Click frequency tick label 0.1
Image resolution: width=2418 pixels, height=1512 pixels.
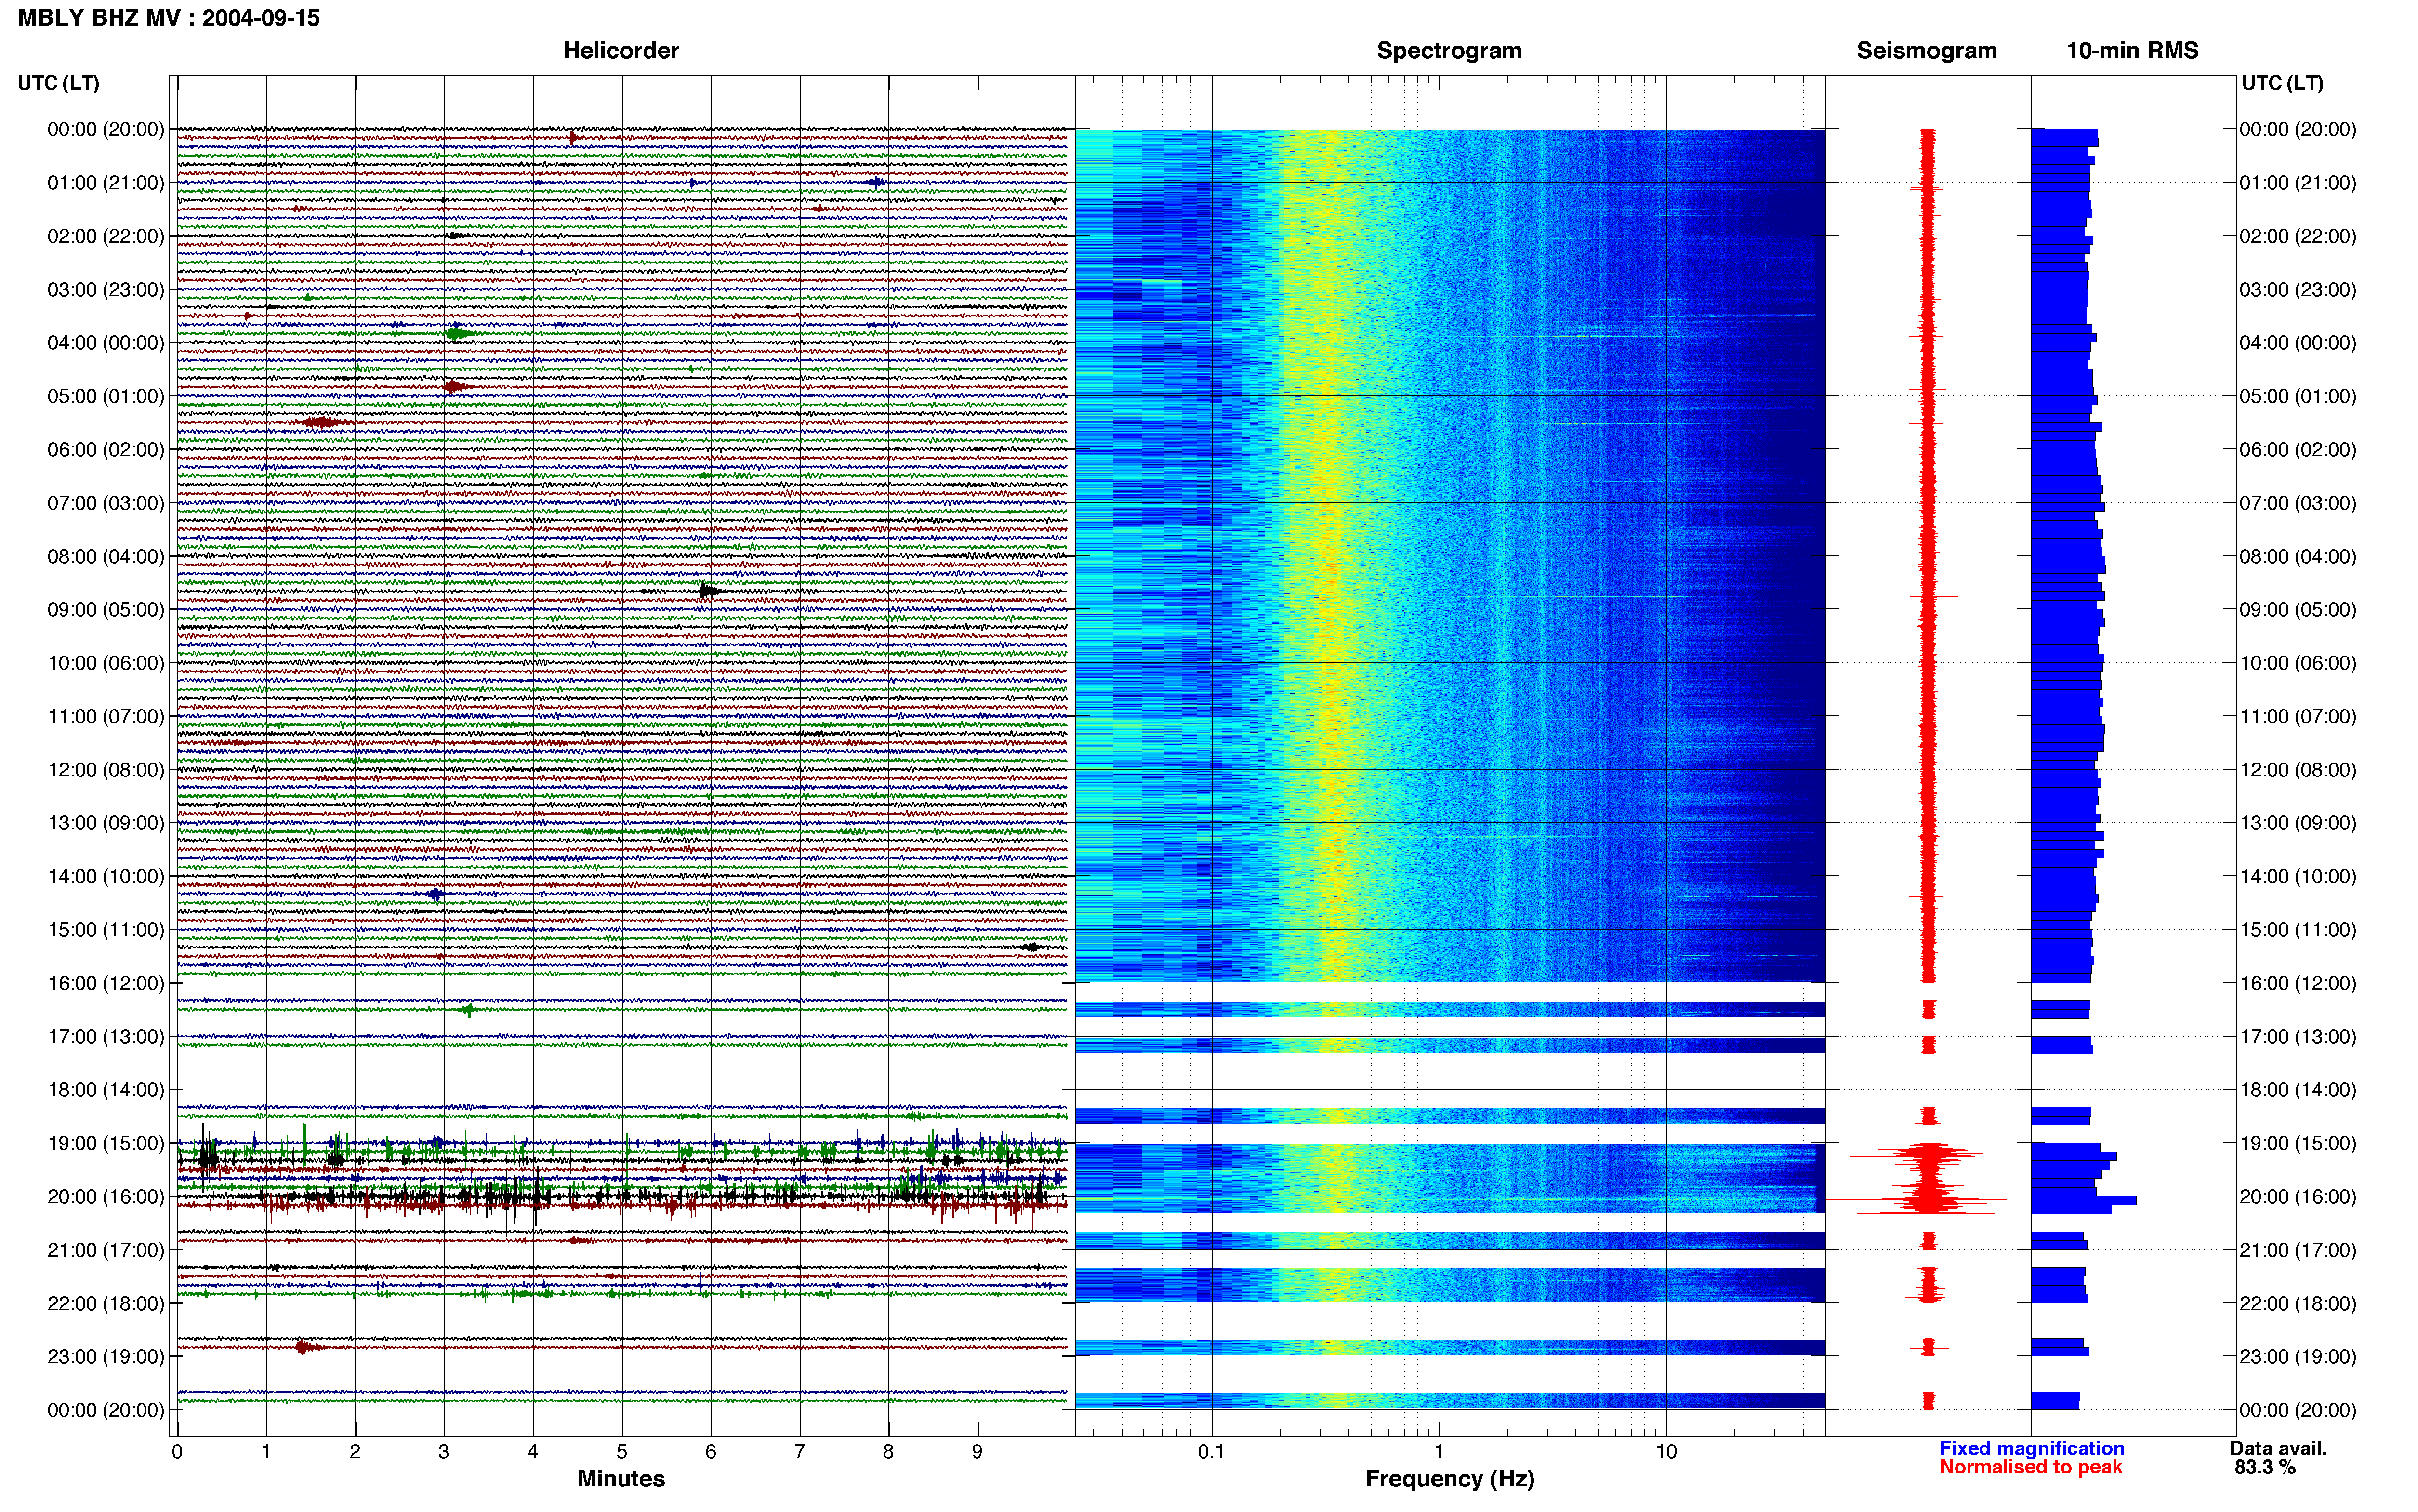1211,1452
